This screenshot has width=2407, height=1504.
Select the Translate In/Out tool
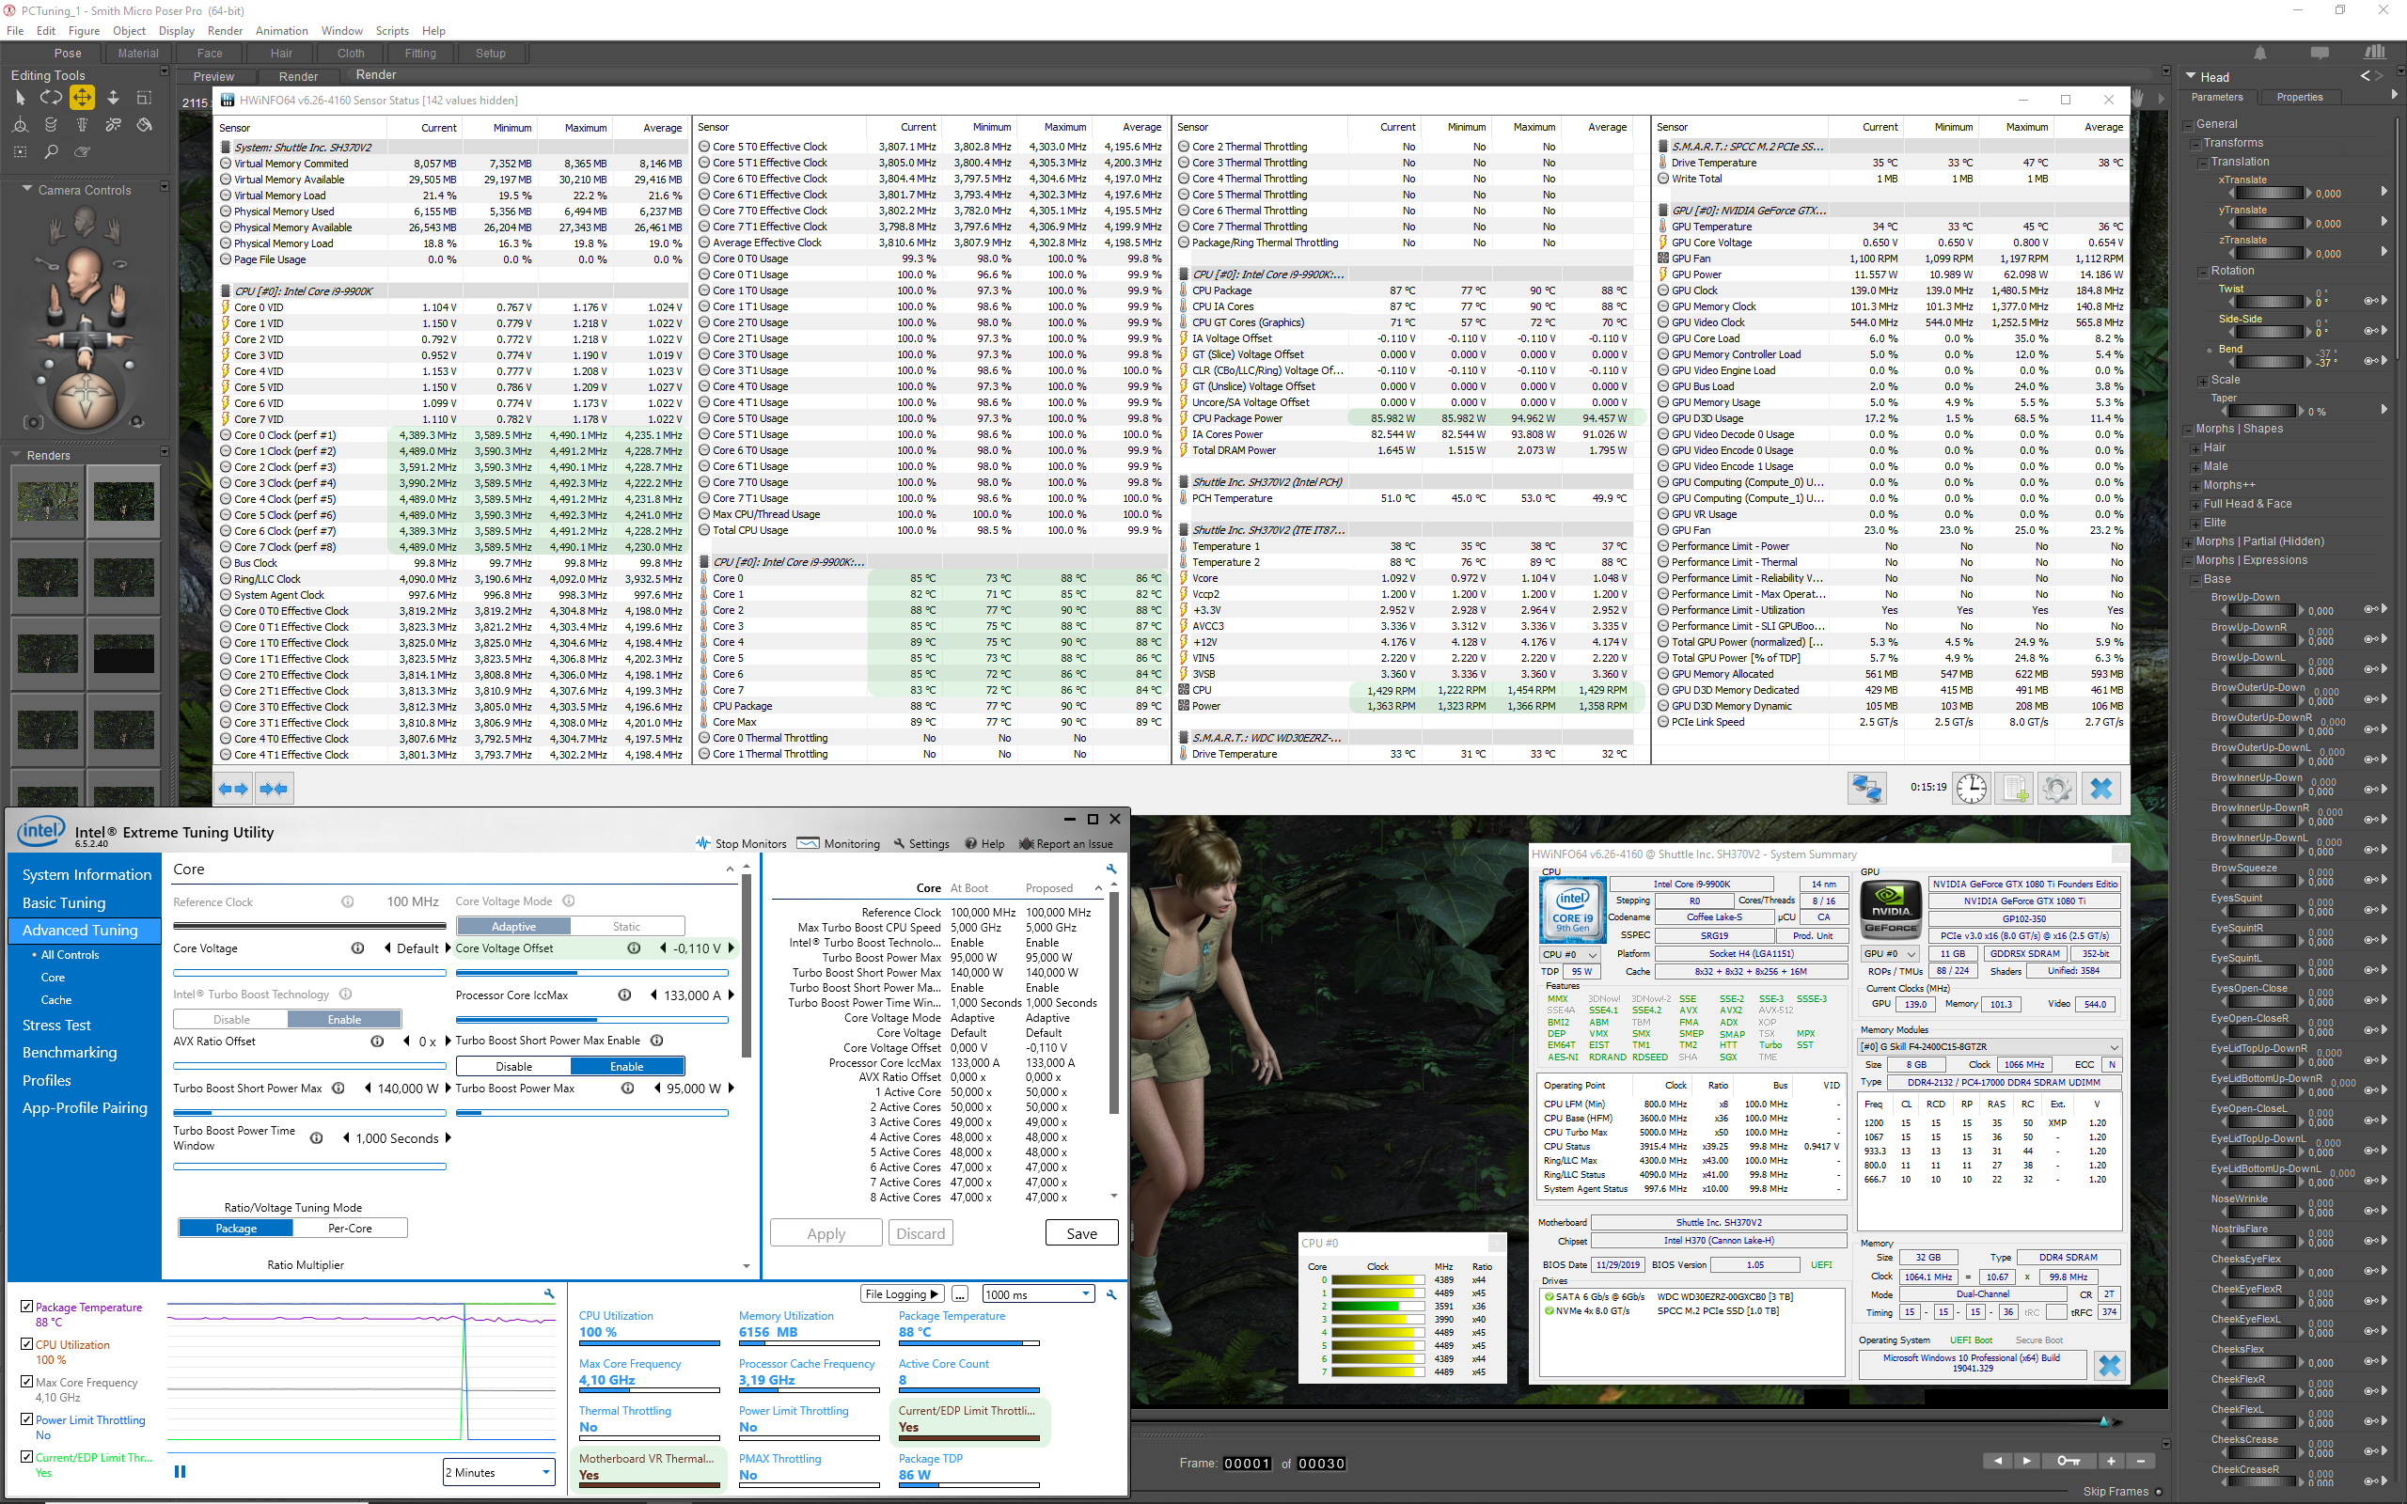pyautogui.click(x=114, y=98)
